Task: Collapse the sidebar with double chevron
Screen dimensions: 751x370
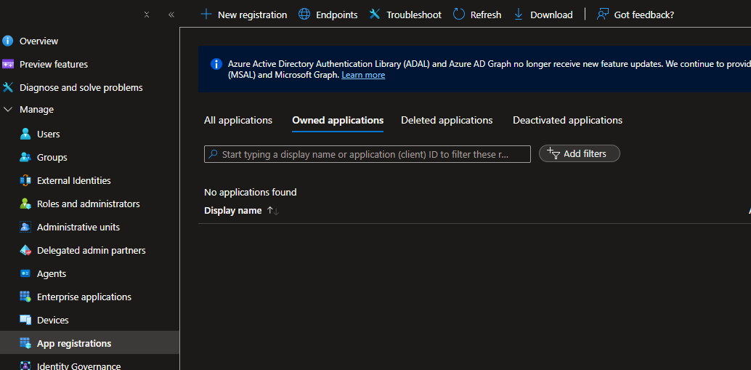Action: click(171, 15)
